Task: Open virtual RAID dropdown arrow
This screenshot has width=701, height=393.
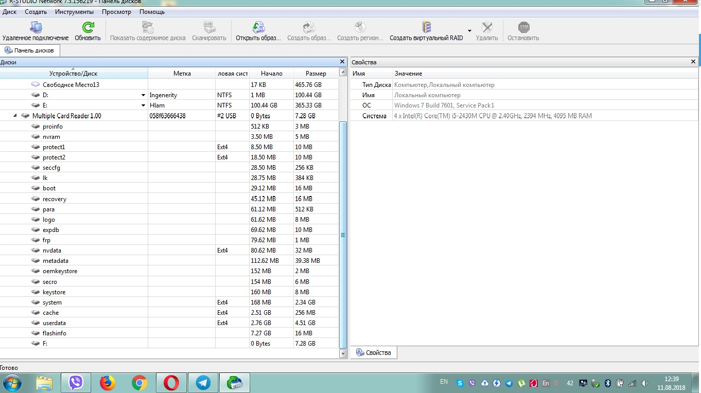Action: [x=469, y=30]
